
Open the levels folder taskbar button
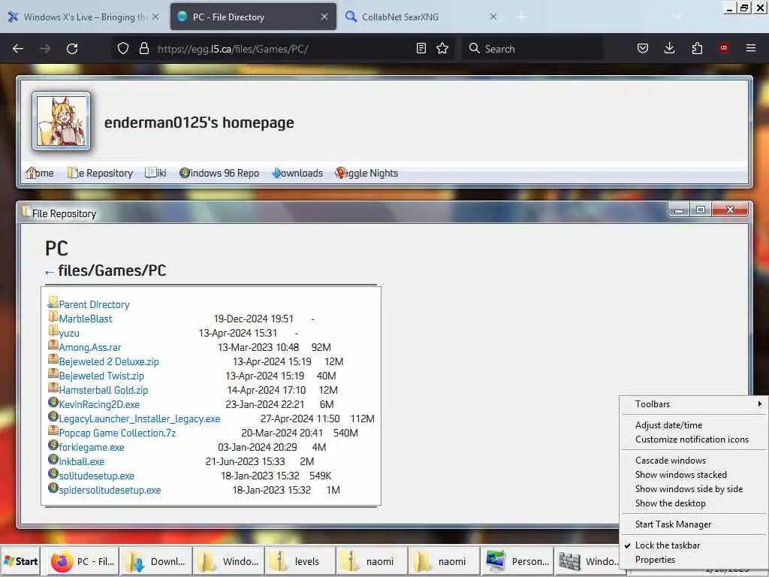click(x=300, y=561)
